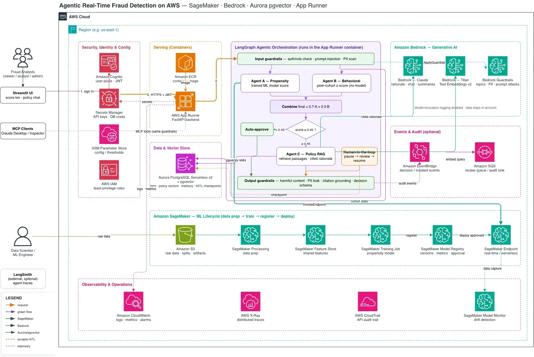Select the Agent A Propensity node
The image size is (534, 357).
tap(270, 83)
